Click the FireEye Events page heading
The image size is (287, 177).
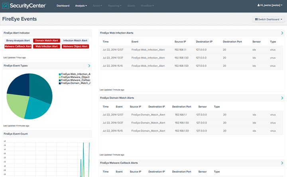click(20, 19)
